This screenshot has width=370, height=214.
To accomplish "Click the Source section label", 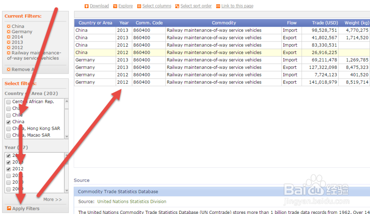I will pos(82,180).
